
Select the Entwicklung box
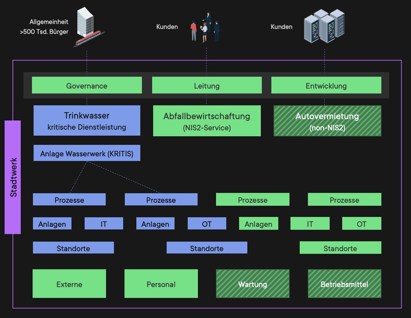tap(326, 86)
